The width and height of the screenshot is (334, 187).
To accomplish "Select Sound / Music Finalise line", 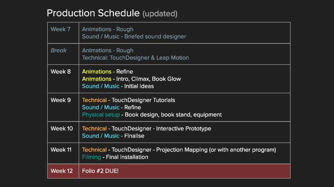I will 113,136.
